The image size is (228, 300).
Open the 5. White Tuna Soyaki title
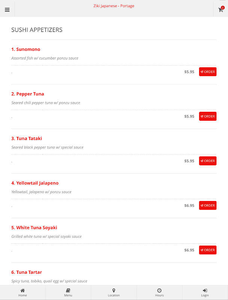click(x=34, y=228)
